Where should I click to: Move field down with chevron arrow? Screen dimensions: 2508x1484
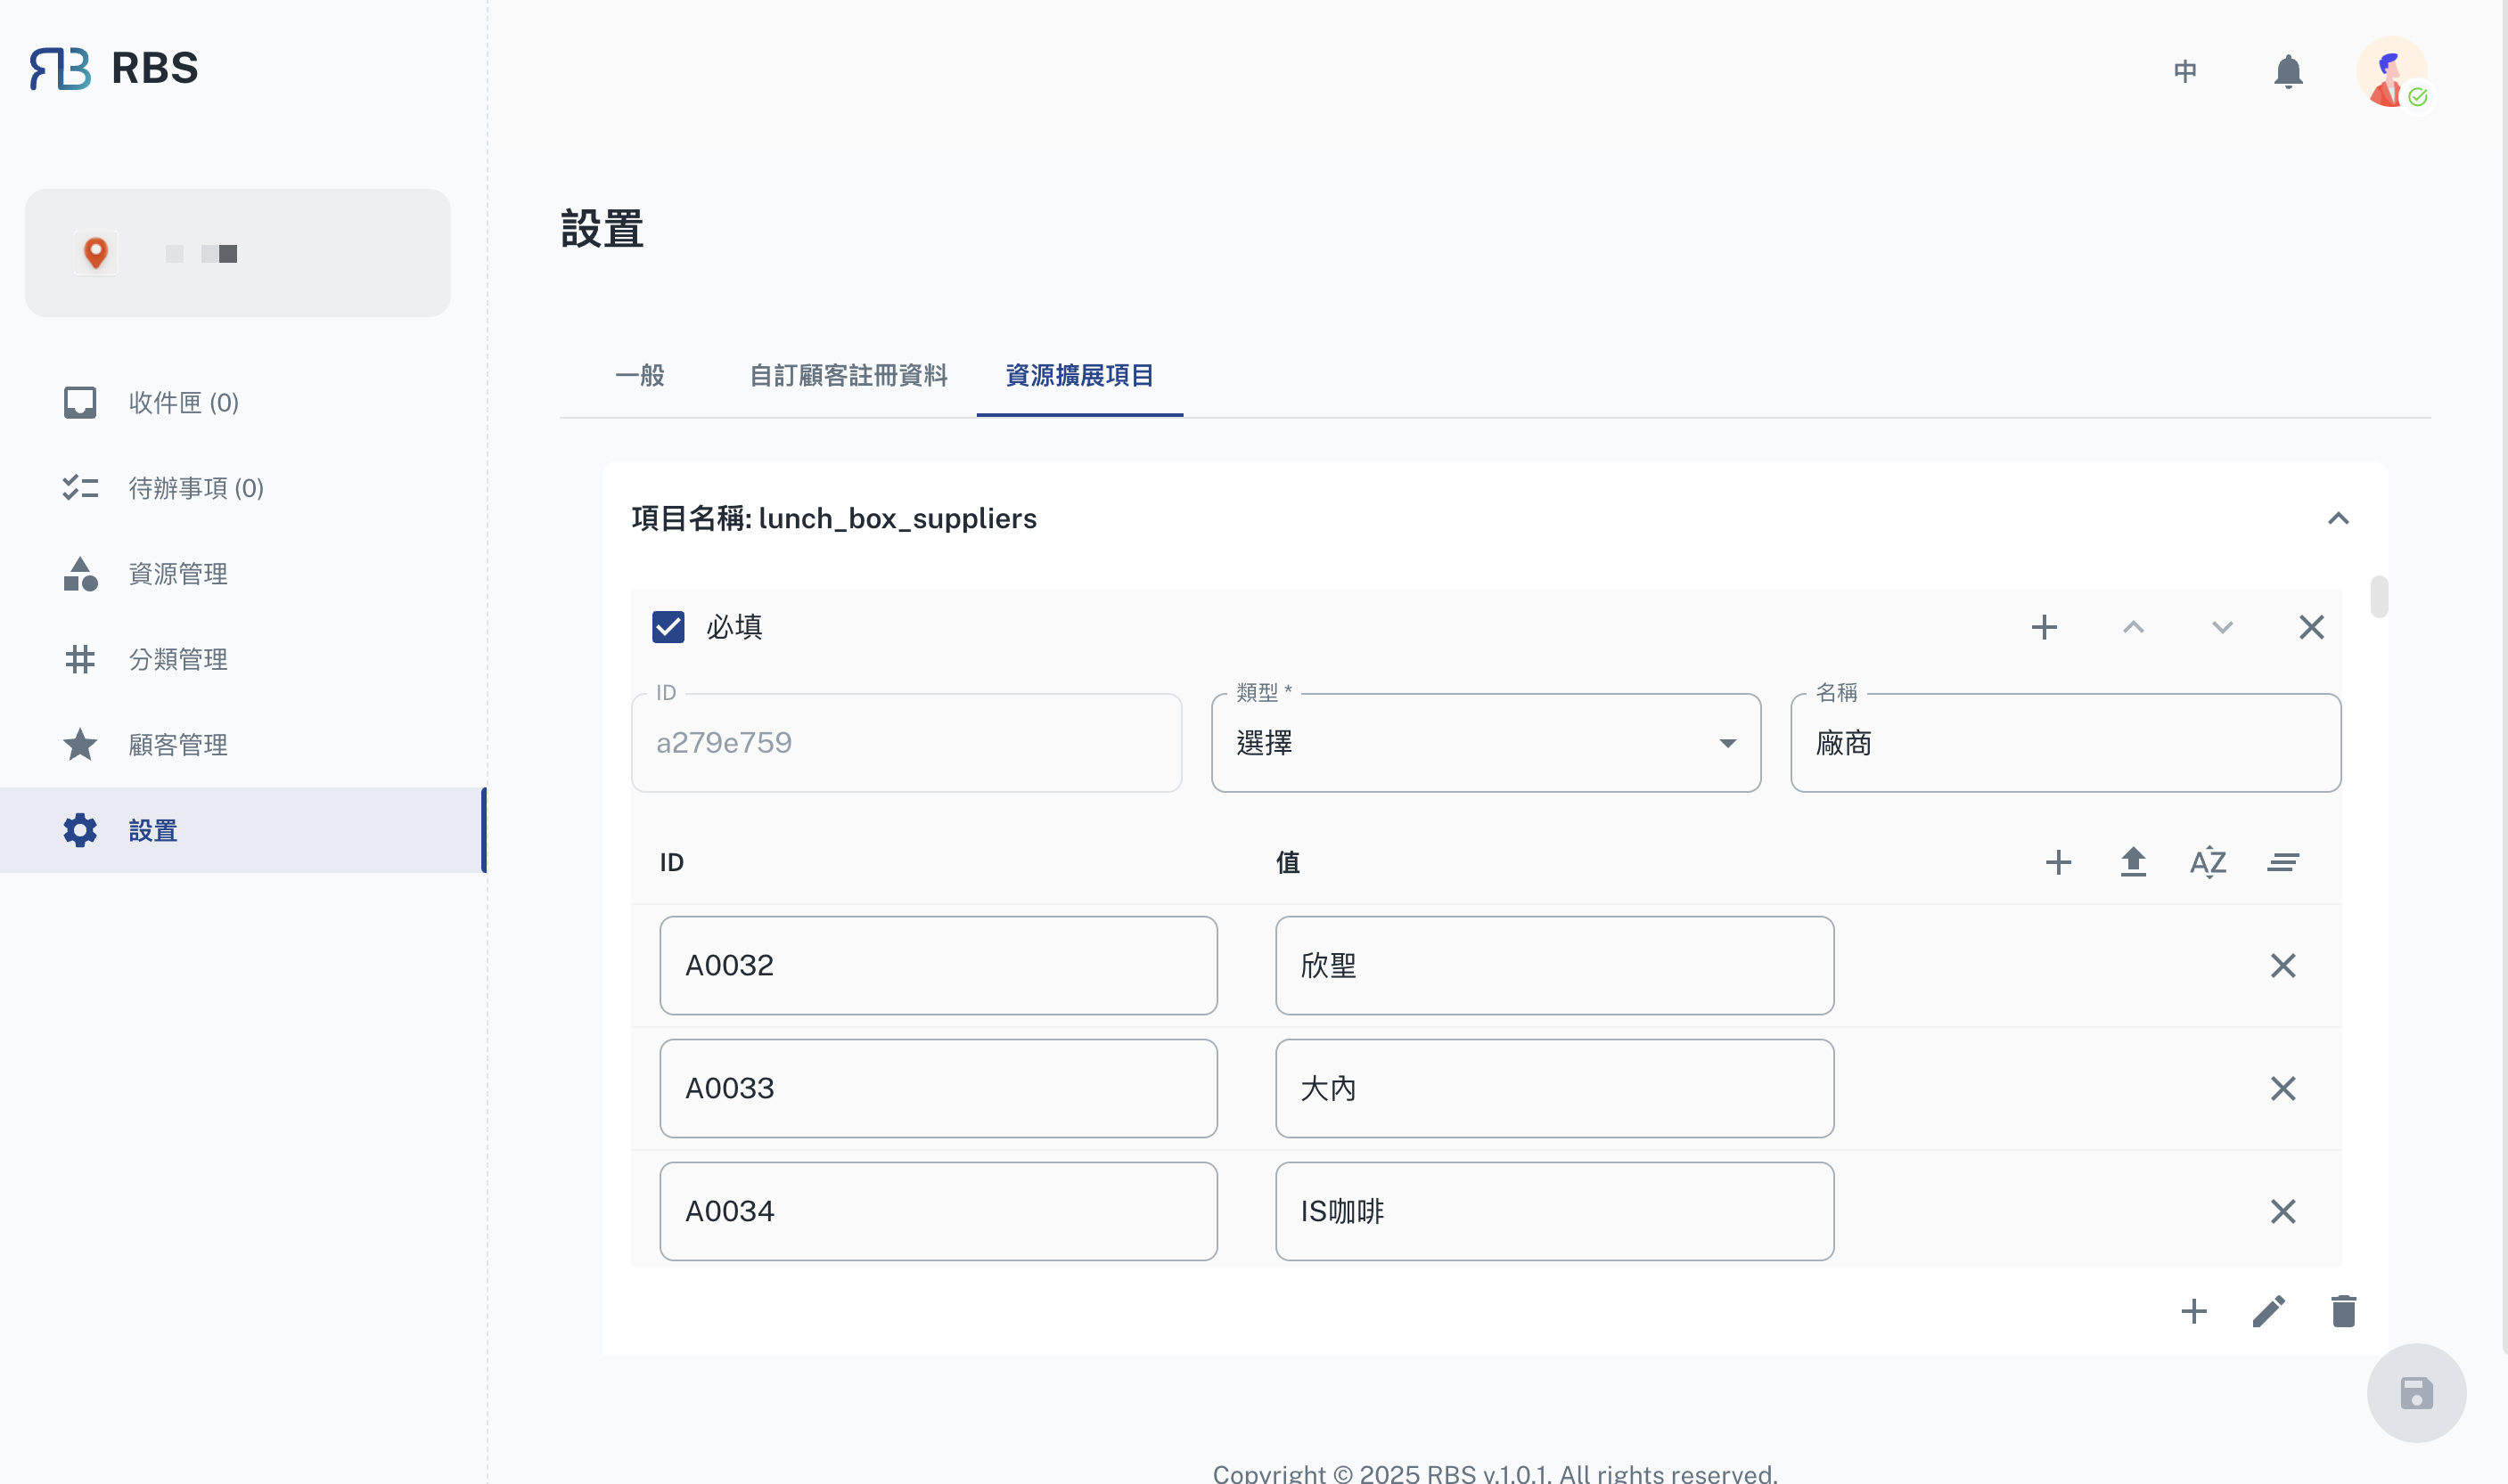coord(2222,627)
